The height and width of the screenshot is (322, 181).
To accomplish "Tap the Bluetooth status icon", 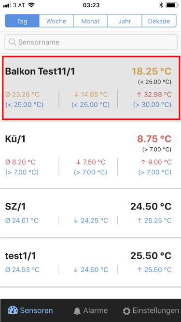I will [x=161, y=5].
